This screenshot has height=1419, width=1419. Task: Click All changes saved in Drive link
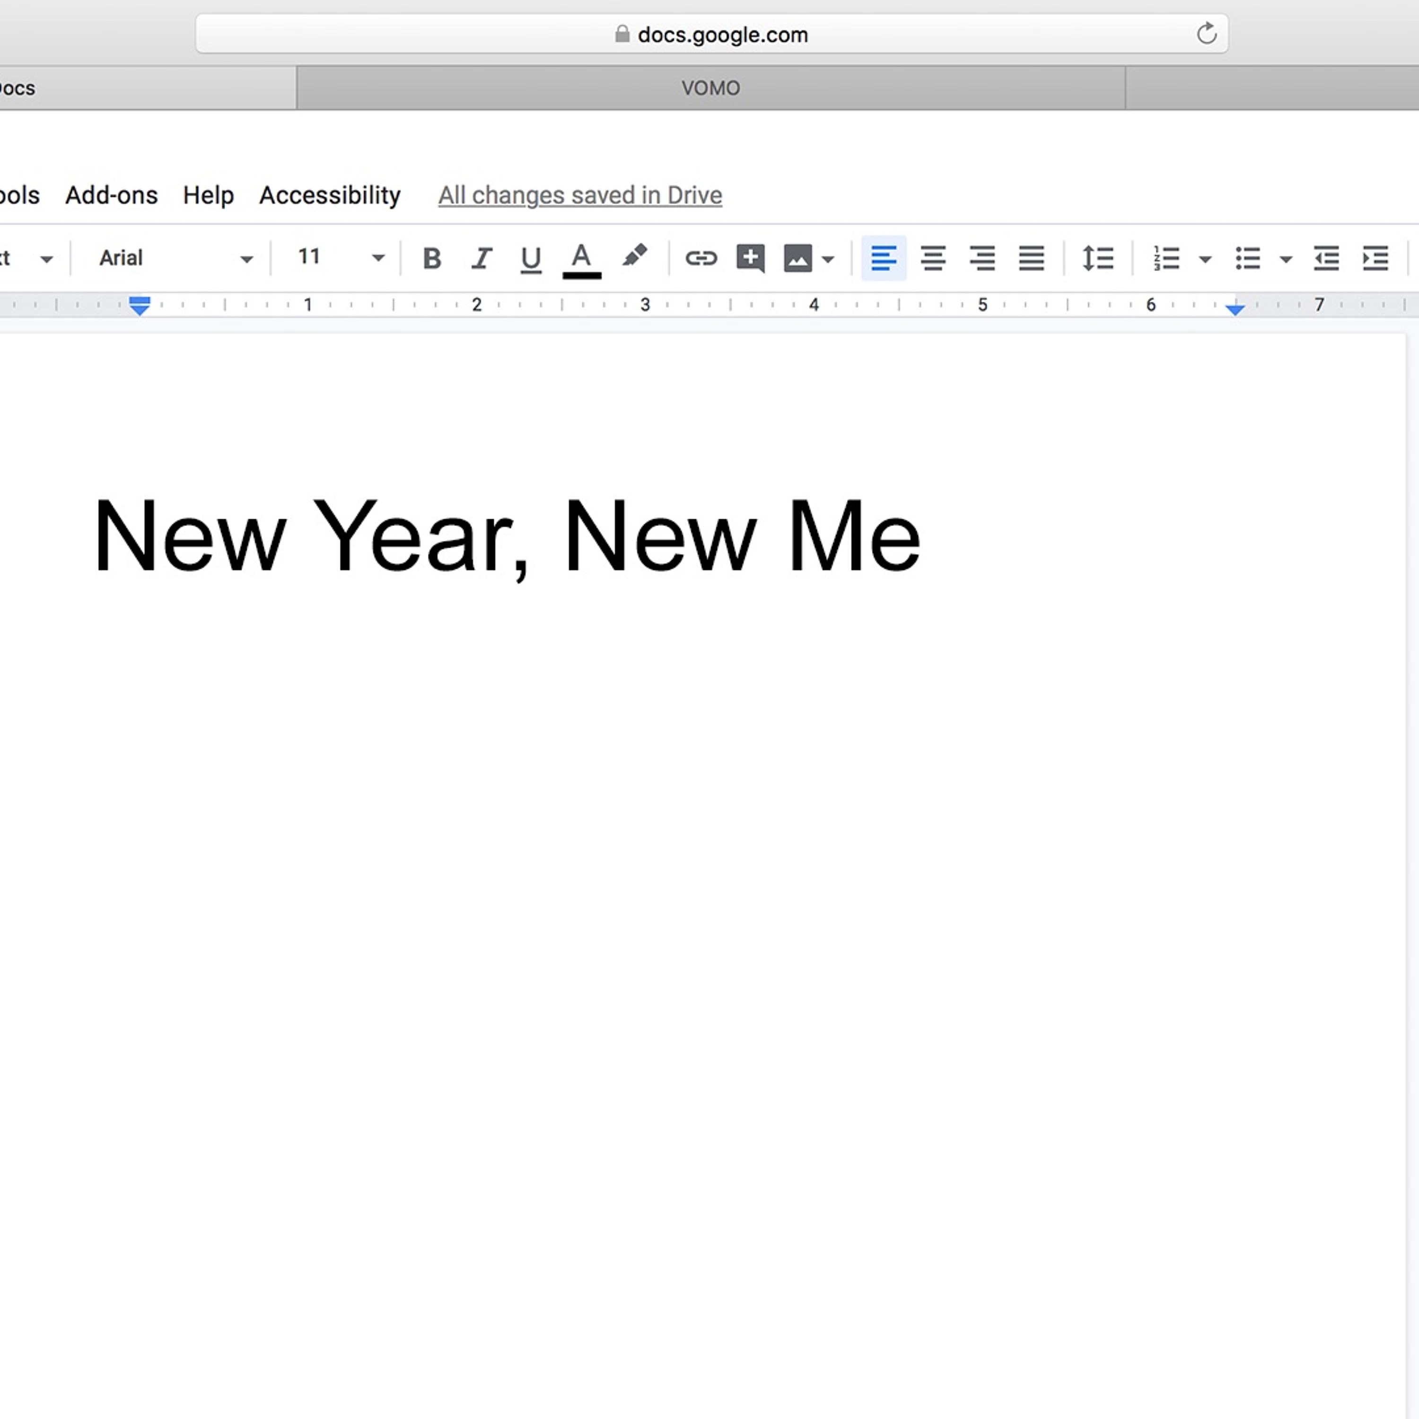tap(579, 195)
